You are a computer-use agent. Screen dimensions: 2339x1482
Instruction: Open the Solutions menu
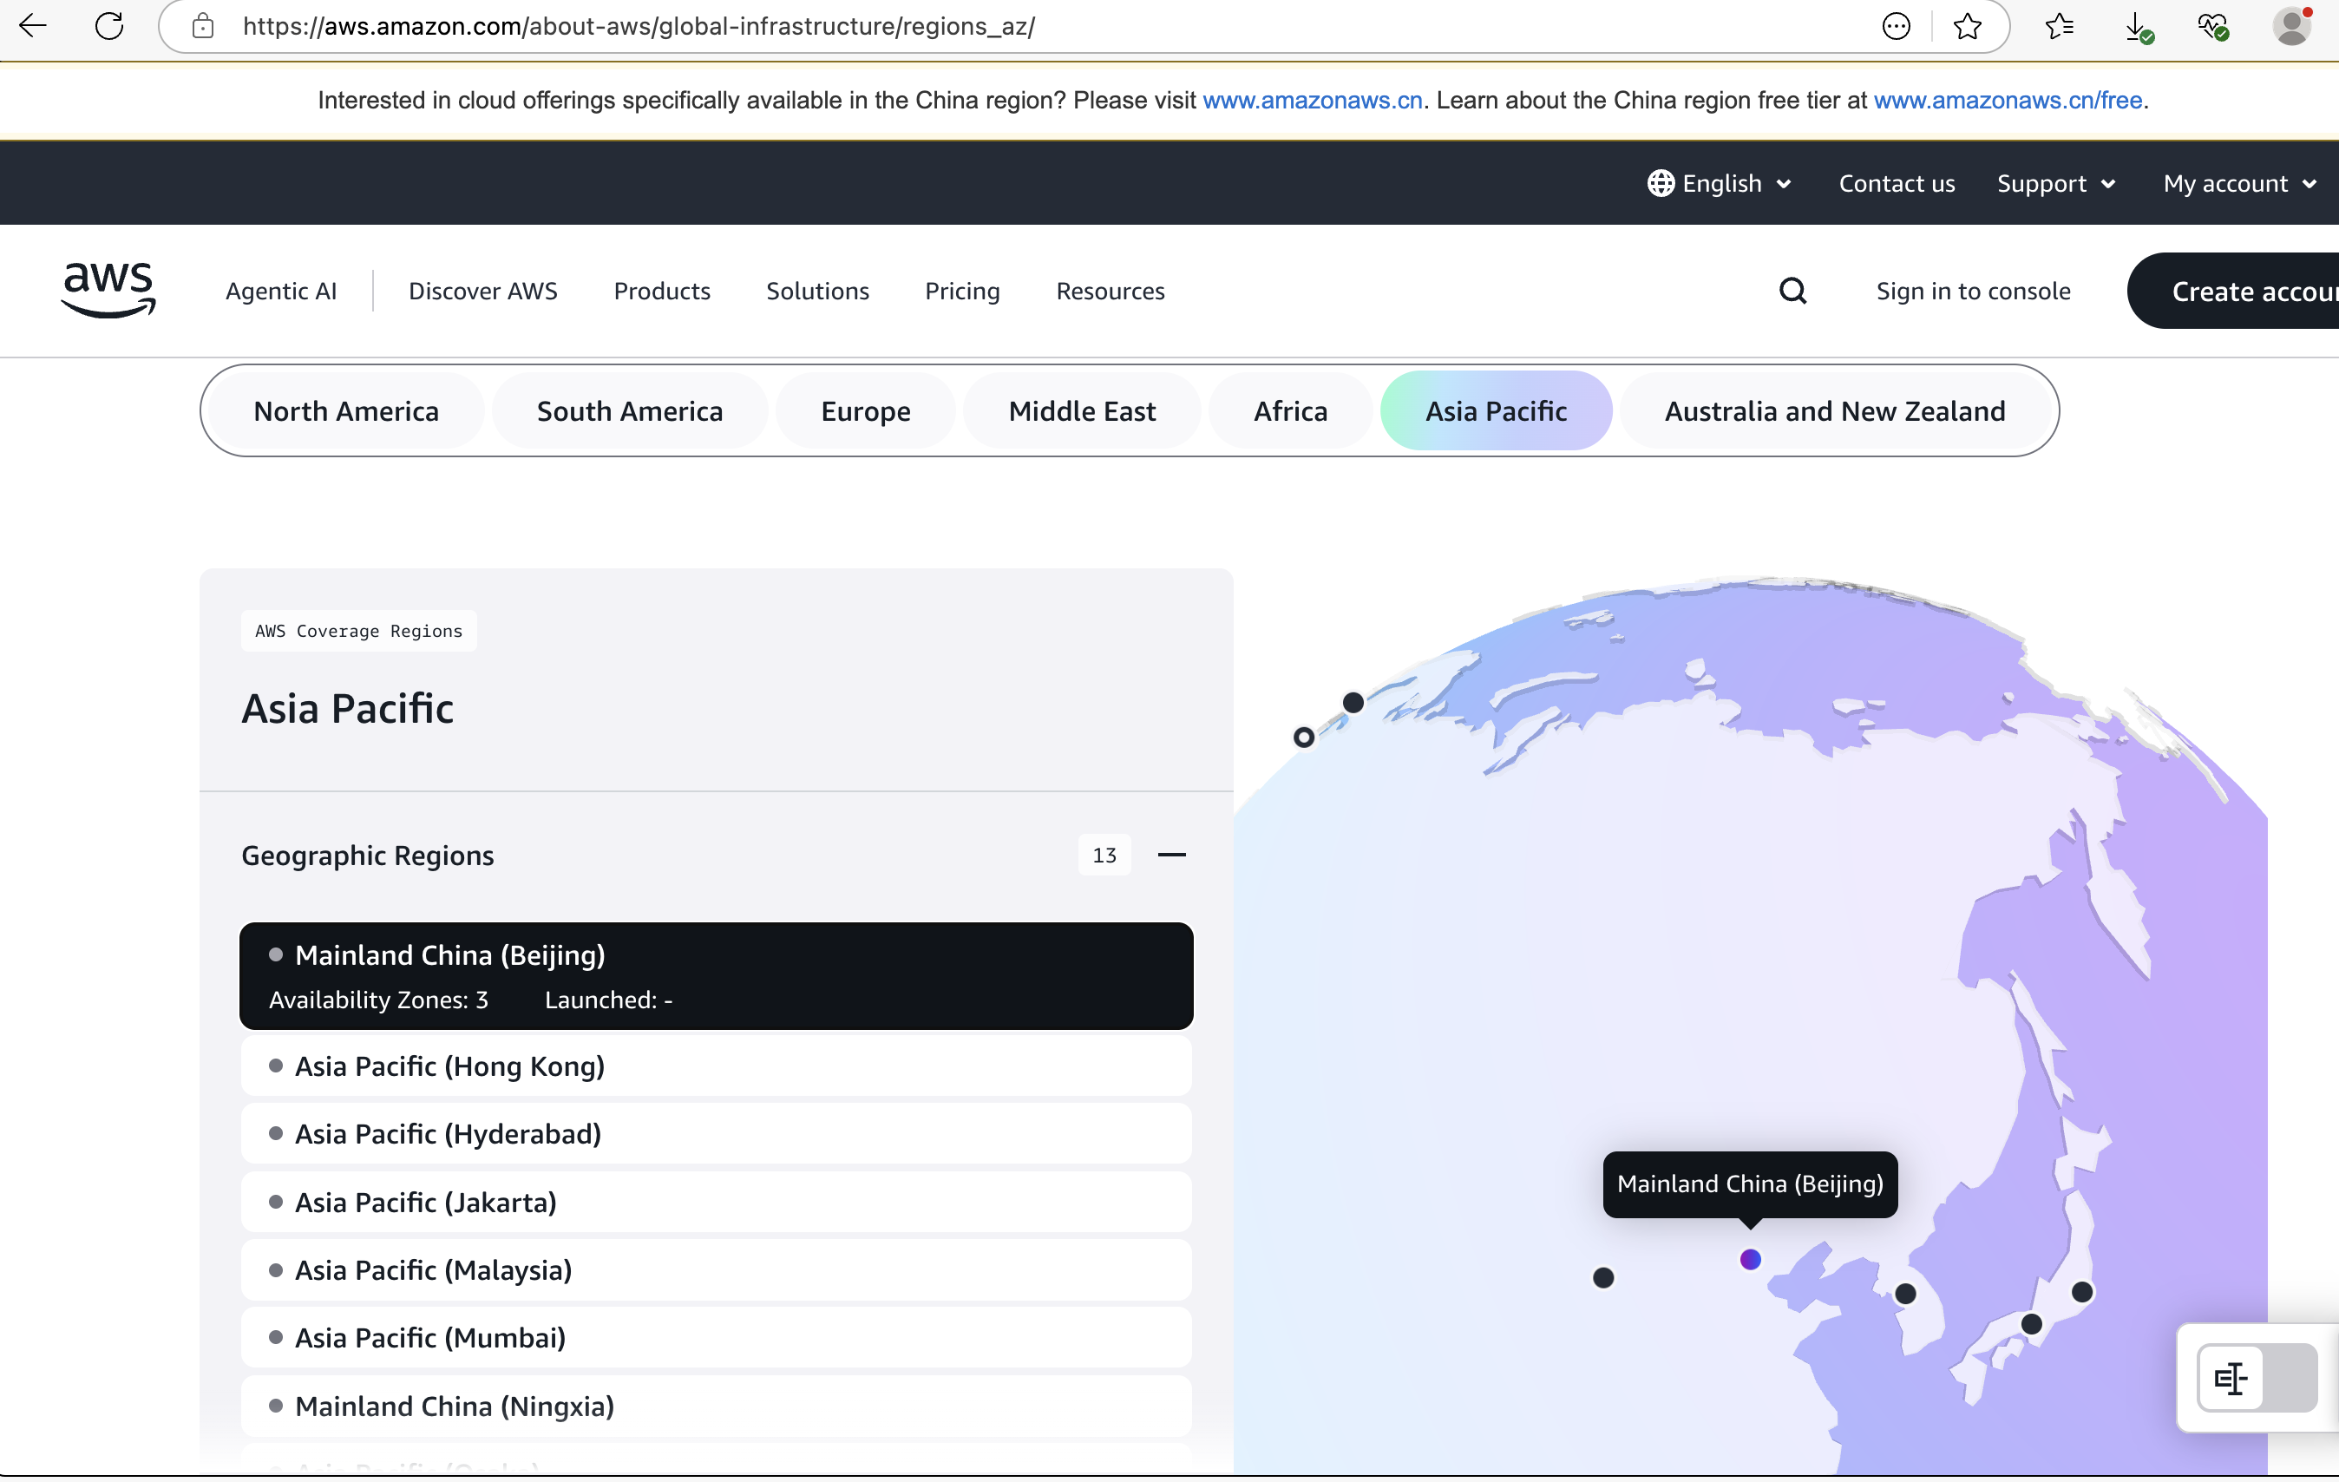point(817,291)
